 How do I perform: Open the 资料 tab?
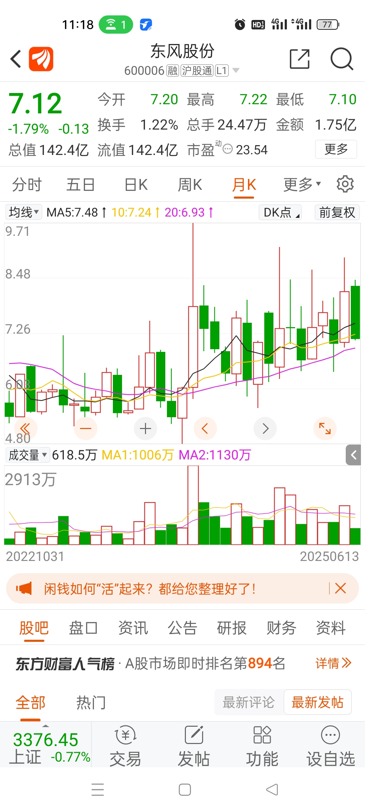[331, 628]
